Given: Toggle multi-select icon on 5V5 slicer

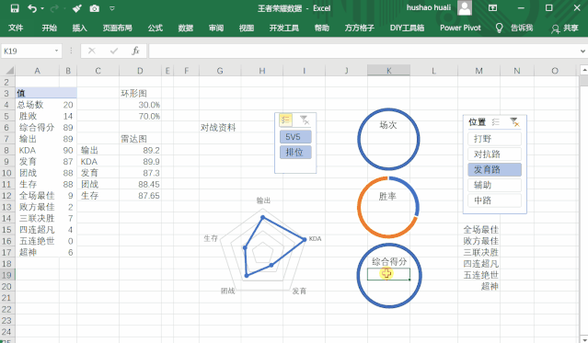Looking at the screenshot, I should point(285,120).
